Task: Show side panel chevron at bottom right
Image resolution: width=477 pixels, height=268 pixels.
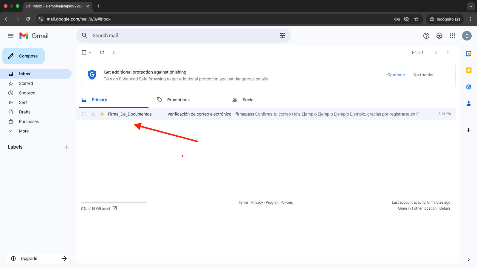Action: tap(469, 260)
